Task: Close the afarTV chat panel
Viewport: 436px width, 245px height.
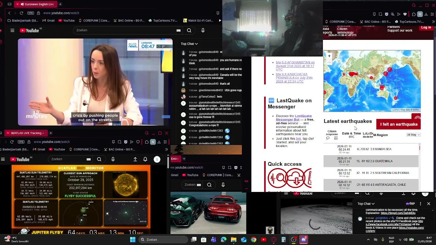Action: coord(429,204)
